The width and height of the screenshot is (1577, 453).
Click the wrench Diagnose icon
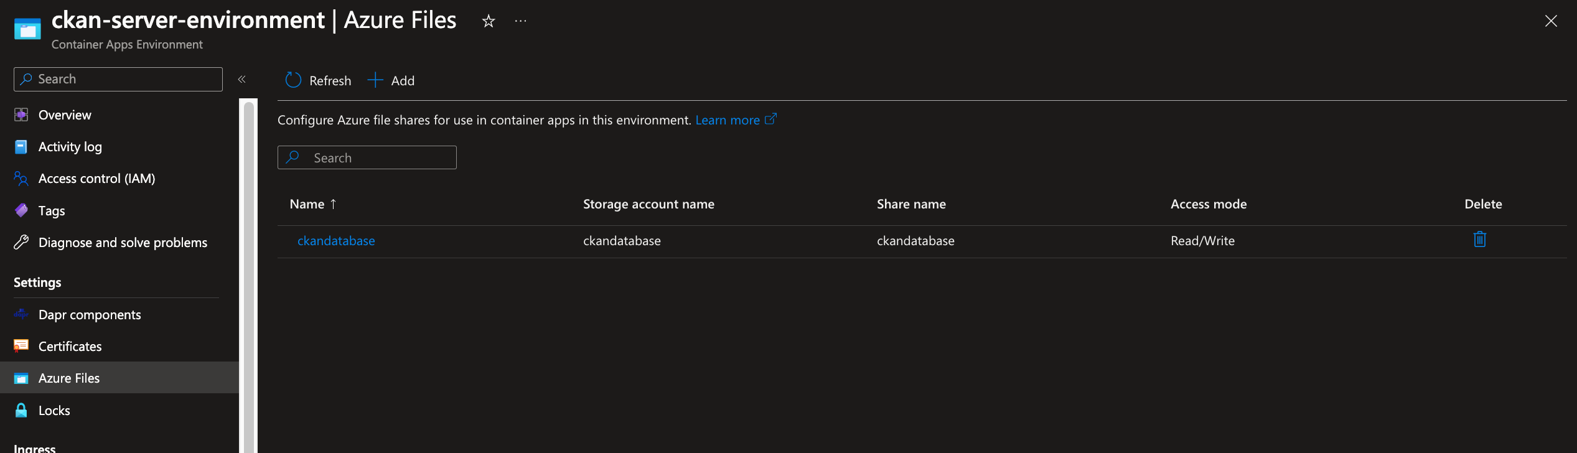pos(21,242)
